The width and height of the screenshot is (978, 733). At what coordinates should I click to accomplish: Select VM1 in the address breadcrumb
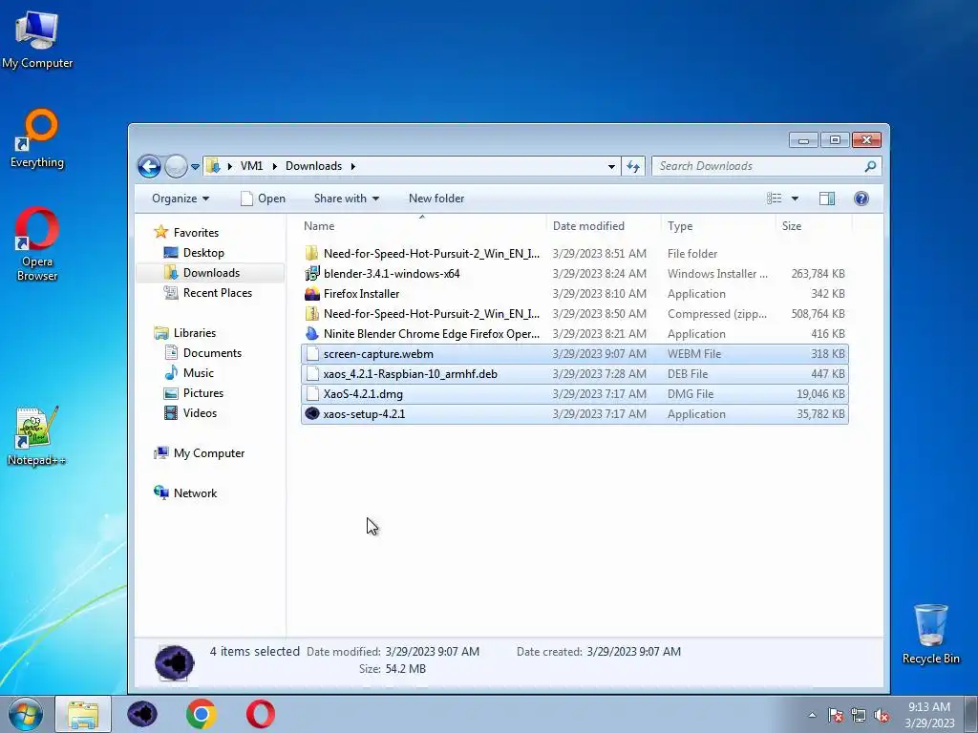point(251,166)
